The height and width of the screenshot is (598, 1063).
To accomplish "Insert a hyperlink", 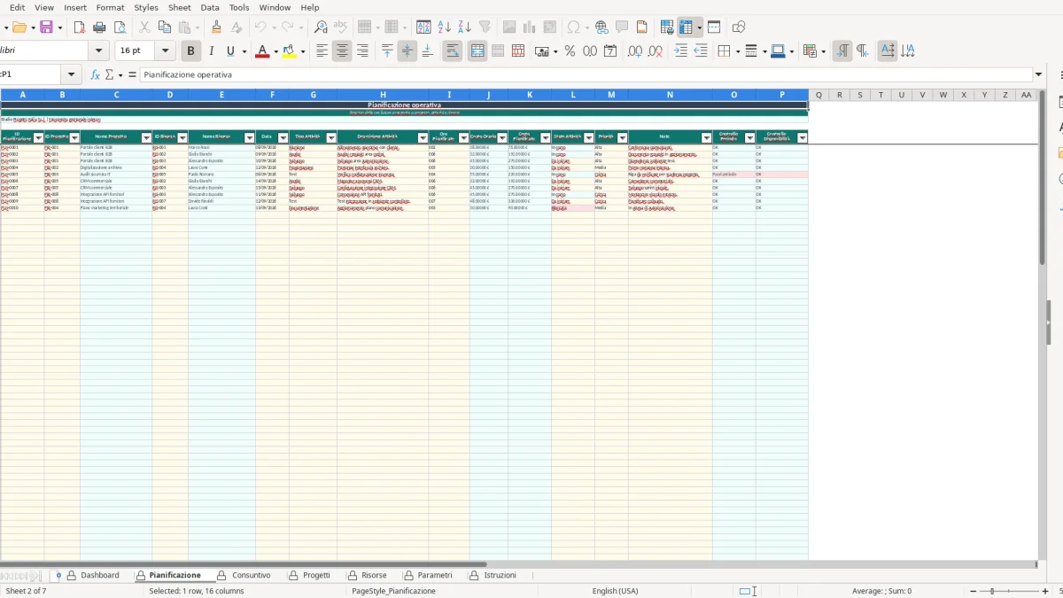I will tap(601, 27).
